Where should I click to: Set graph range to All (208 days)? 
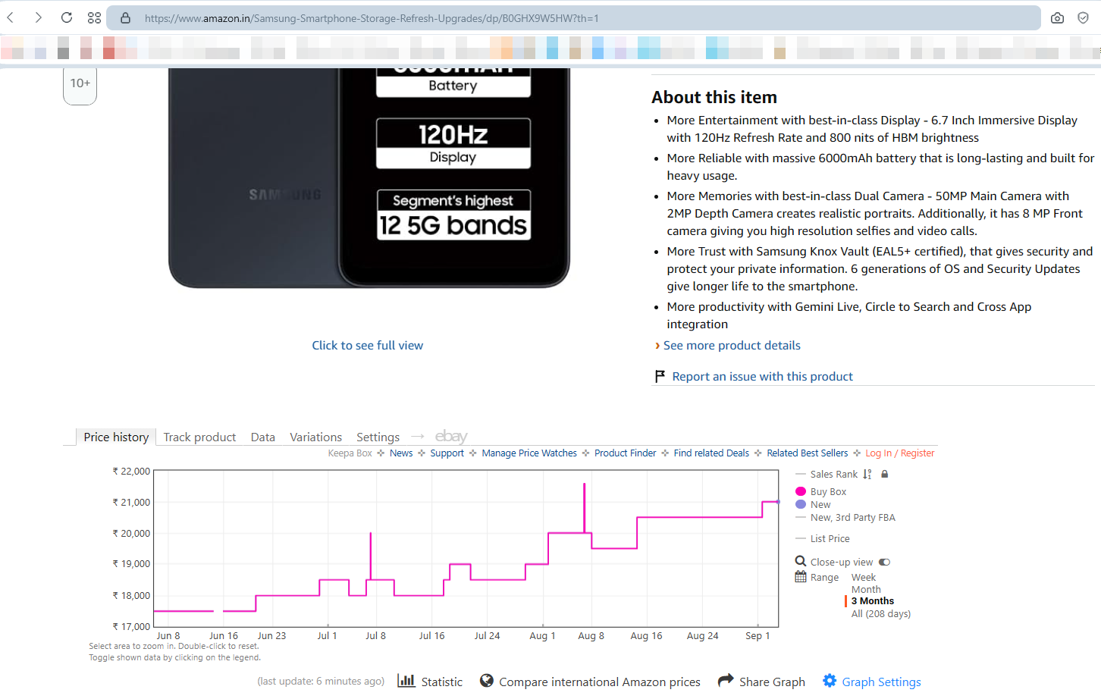[x=881, y=613]
